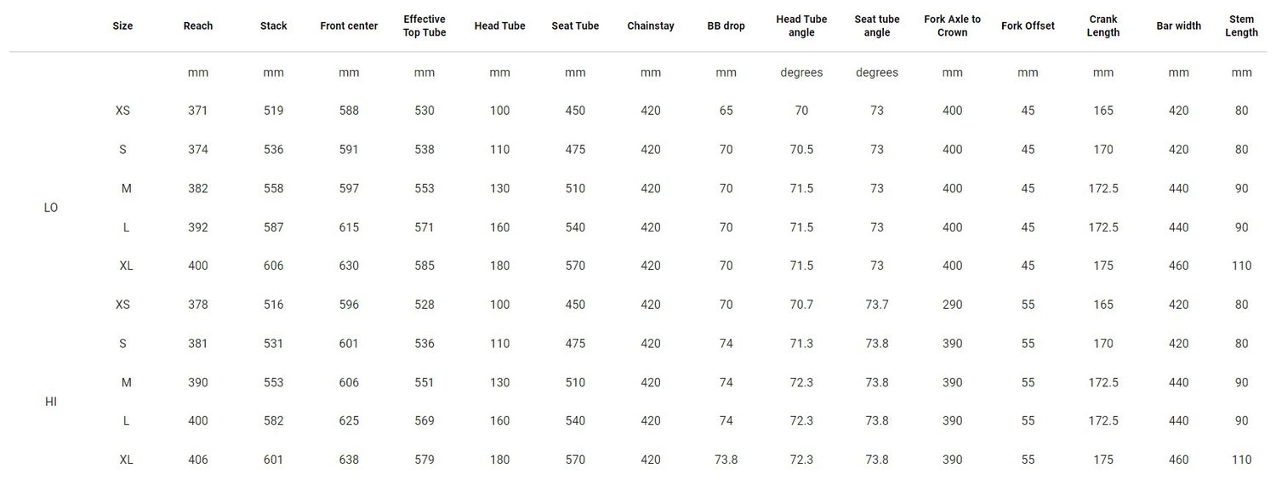The height and width of the screenshot is (480, 1276).
Task: Click the Effective Top Tube header
Action: click(x=424, y=26)
